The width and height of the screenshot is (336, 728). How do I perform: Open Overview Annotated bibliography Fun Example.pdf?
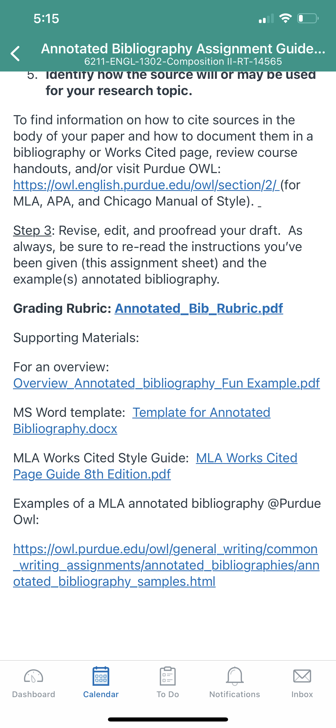pos(167,383)
